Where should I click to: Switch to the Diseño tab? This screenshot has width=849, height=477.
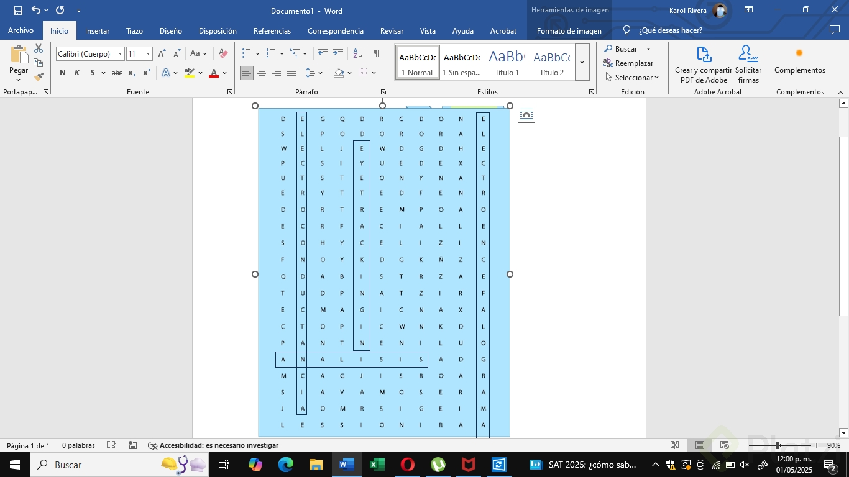coord(171,30)
